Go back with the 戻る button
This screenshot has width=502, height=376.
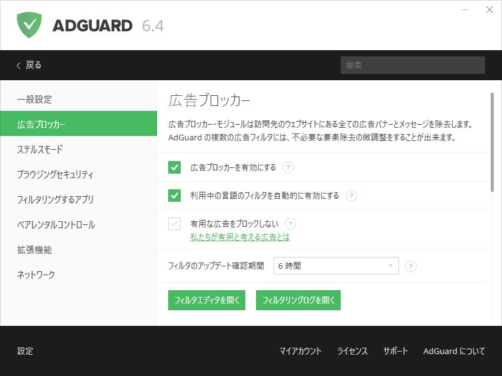(x=29, y=65)
